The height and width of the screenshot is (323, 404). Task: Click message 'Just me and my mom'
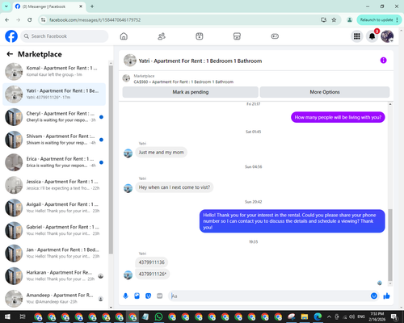(161, 153)
